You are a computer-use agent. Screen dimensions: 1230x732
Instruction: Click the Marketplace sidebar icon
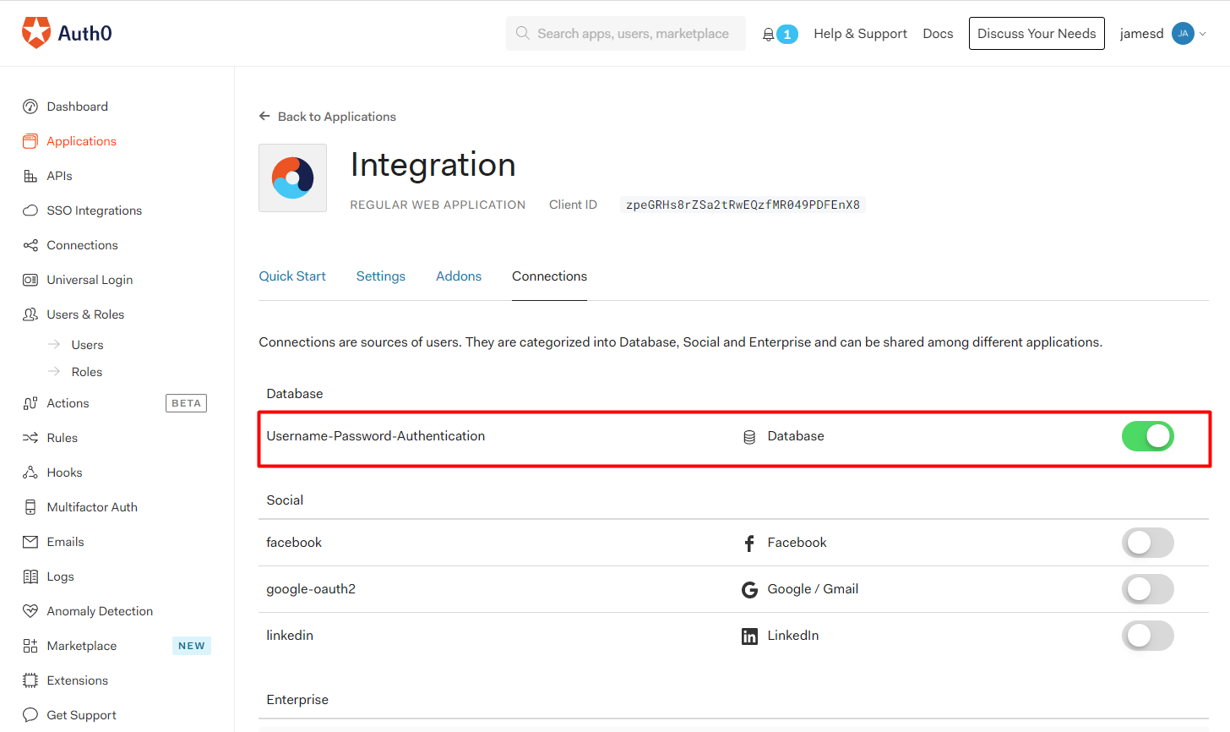point(30,646)
